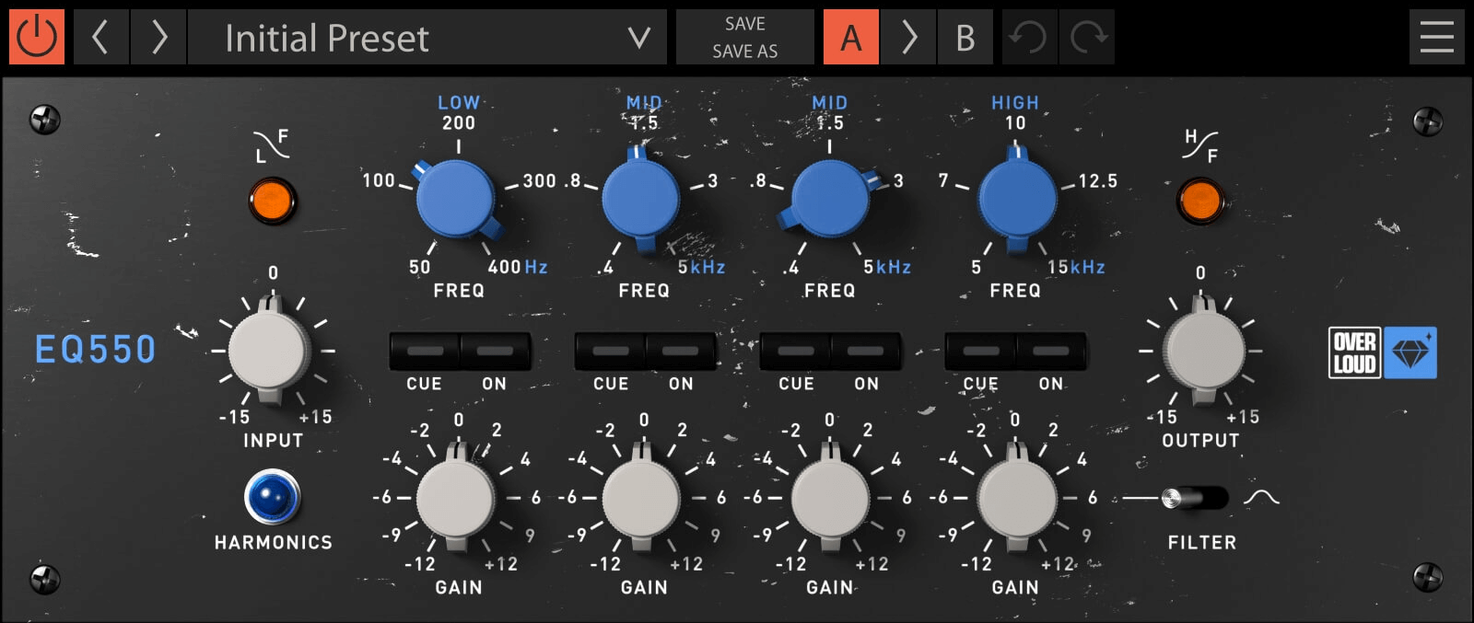Select comparison slot A
Viewport: 1474px width, 623px height.
click(x=850, y=38)
